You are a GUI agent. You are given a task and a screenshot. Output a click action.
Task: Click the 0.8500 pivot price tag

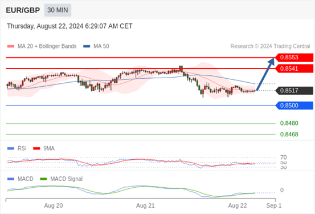294,106
